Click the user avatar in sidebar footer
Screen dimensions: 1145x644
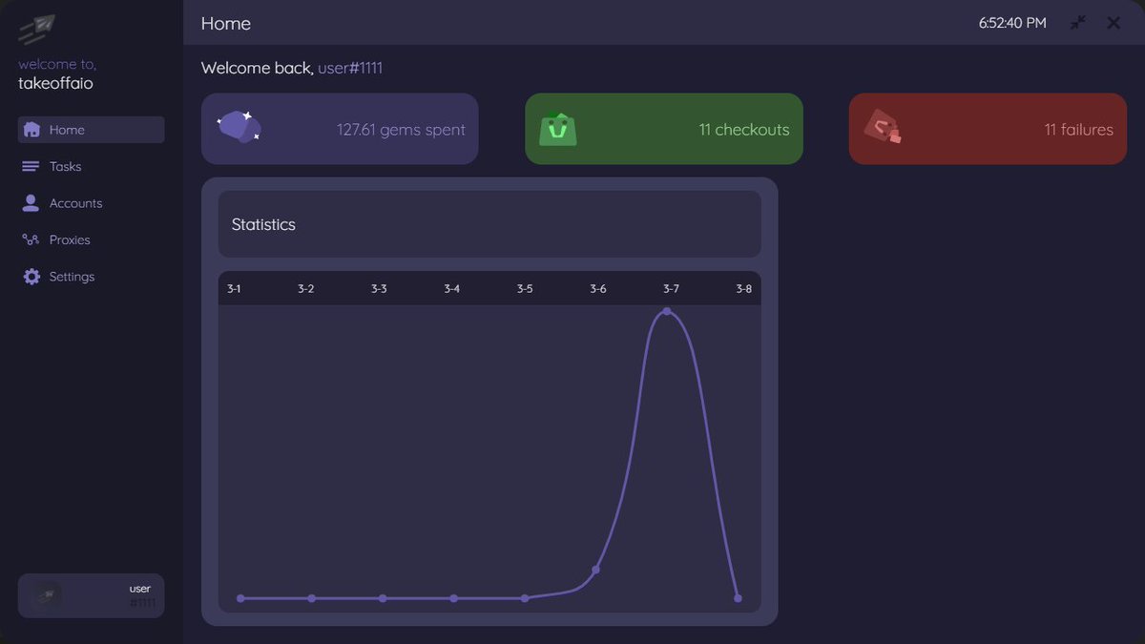[47, 595]
